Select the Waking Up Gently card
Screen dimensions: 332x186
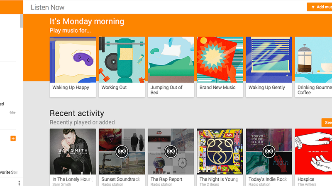tap(269, 67)
